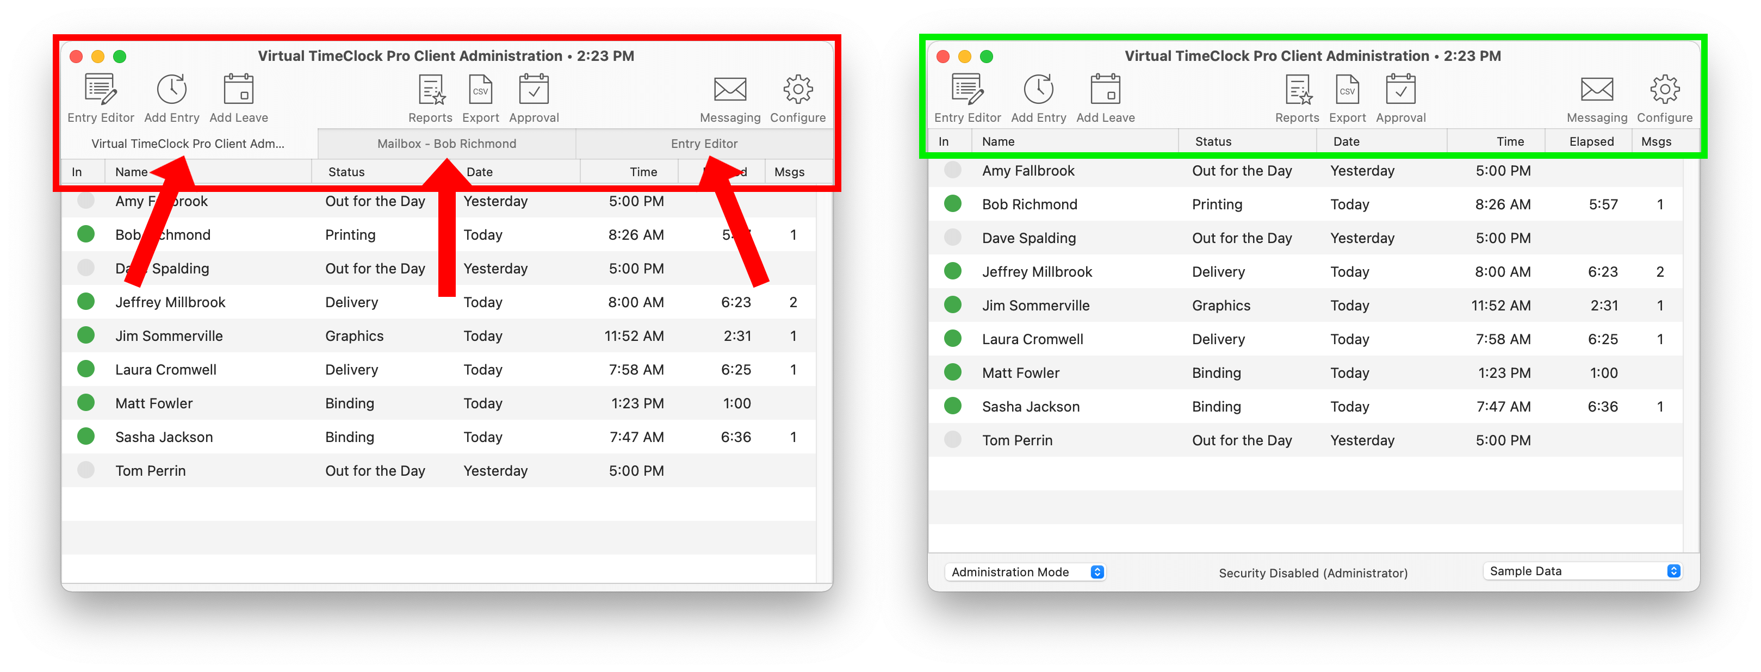The image size is (1761, 672).
Task: Click Add Leave calendar icon in right window
Action: click(1106, 90)
